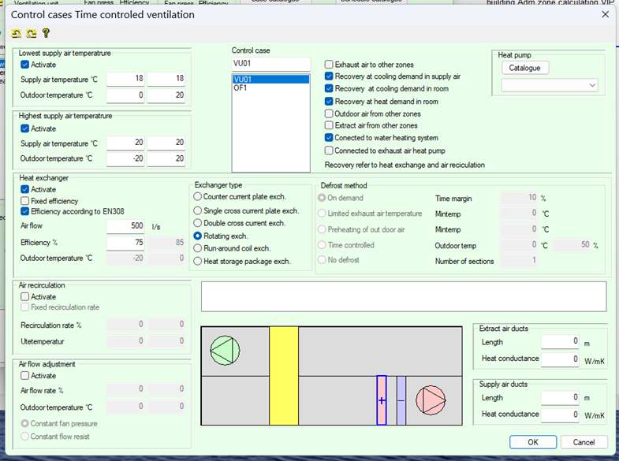Click the redo arrow toolbar icon

pyautogui.click(x=31, y=33)
